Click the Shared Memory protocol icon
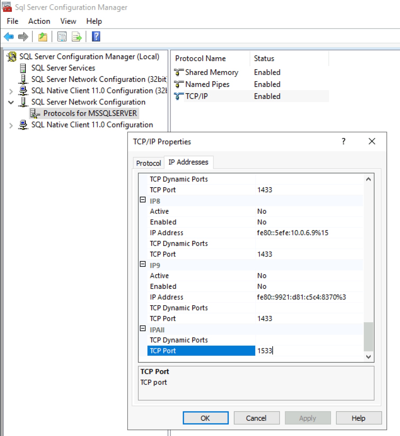Screen dimensions: 400x436 (179, 72)
